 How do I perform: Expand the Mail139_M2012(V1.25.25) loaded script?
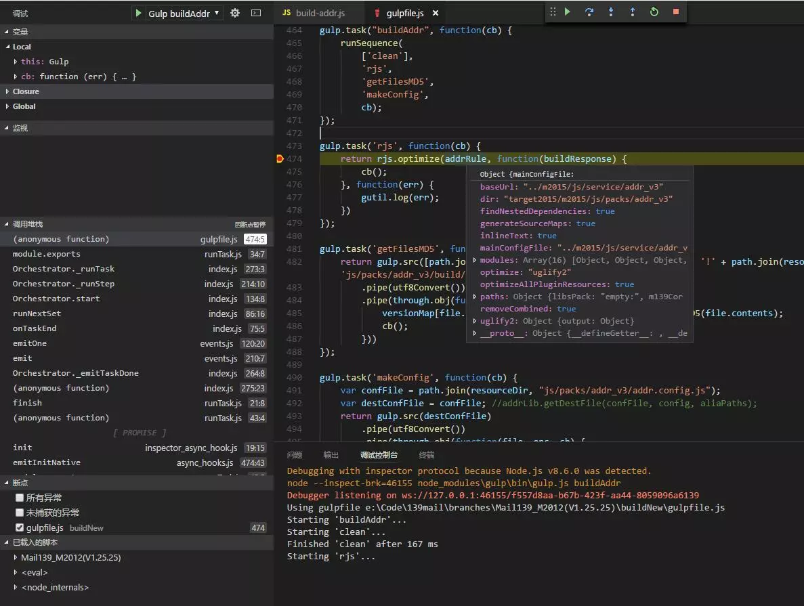70,557
